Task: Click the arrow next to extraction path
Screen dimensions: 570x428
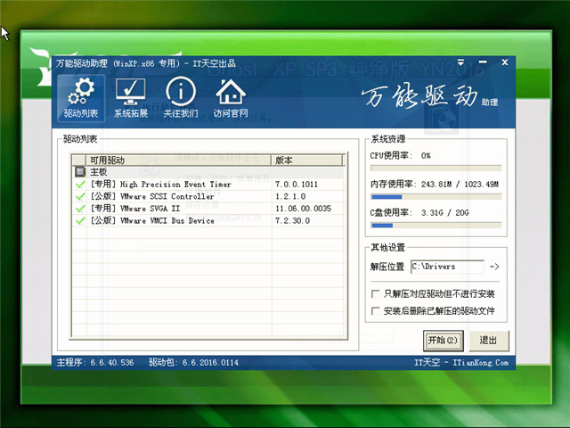Action: [x=494, y=267]
